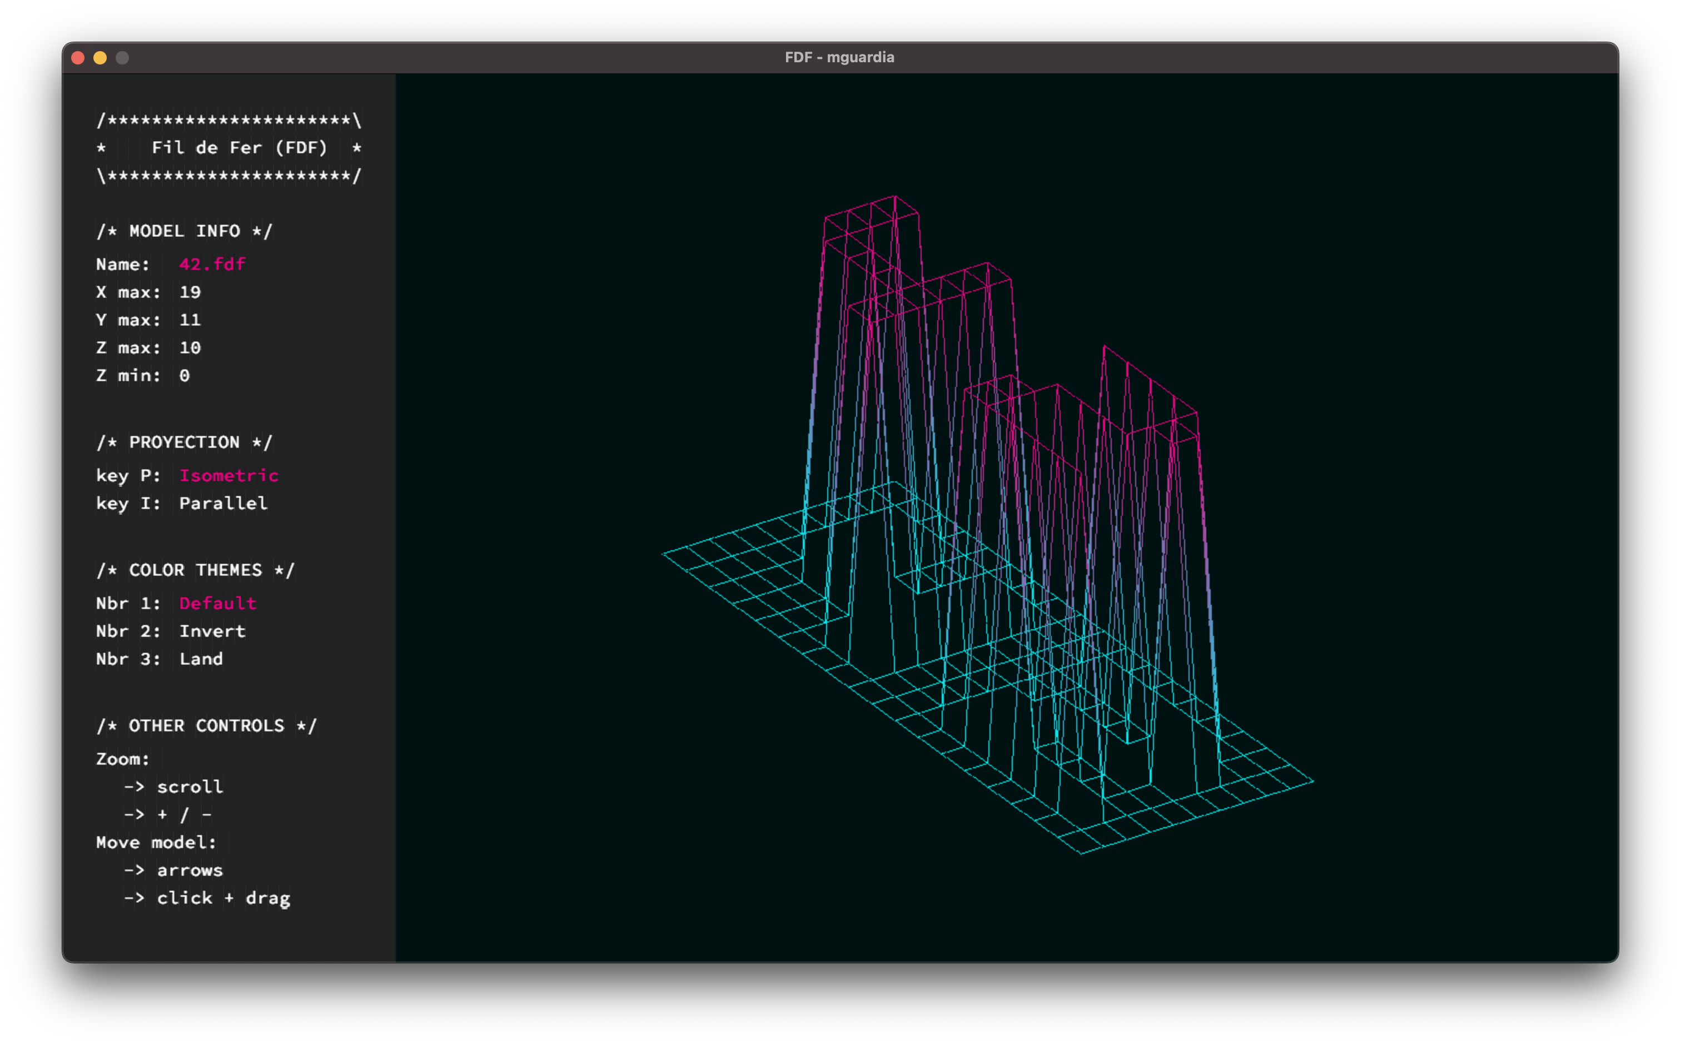Screen dimensions: 1681x1045
Task: Click the window title FDF - mguardia
Action: (839, 57)
